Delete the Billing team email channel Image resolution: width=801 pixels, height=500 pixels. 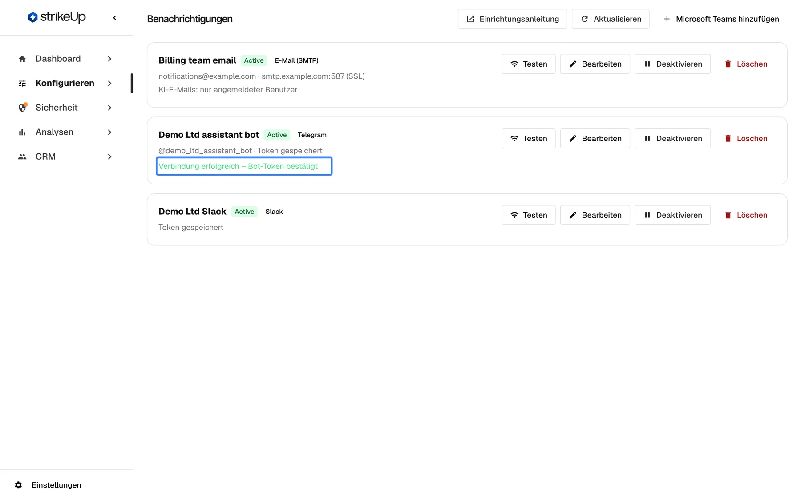click(x=745, y=64)
